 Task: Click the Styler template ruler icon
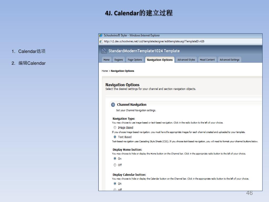click(104, 51)
